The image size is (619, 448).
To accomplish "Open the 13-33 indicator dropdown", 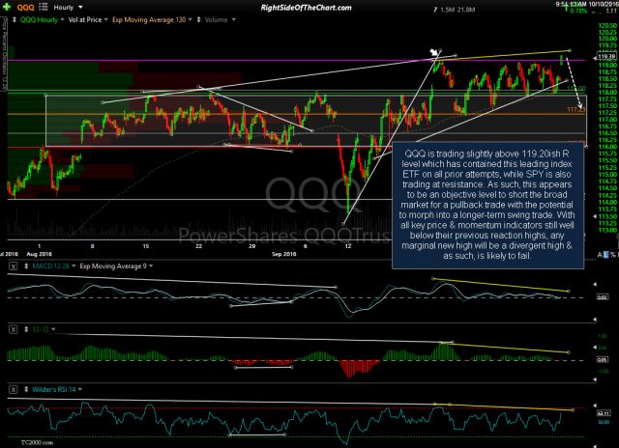I will (x=53, y=329).
